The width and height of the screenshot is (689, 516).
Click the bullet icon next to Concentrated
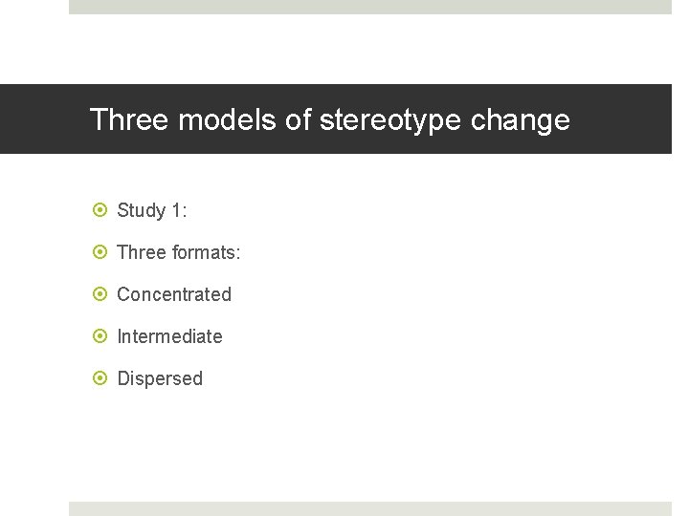coord(100,294)
